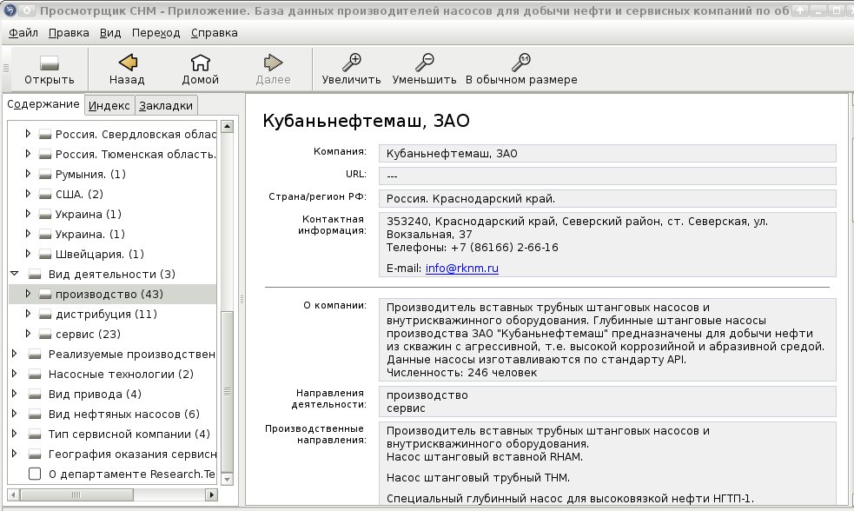Expand Реализуемые производственные node
Image resolution: width=854 pixels, height=511 pixels.
pyautogui.click(x=15, y=354)
